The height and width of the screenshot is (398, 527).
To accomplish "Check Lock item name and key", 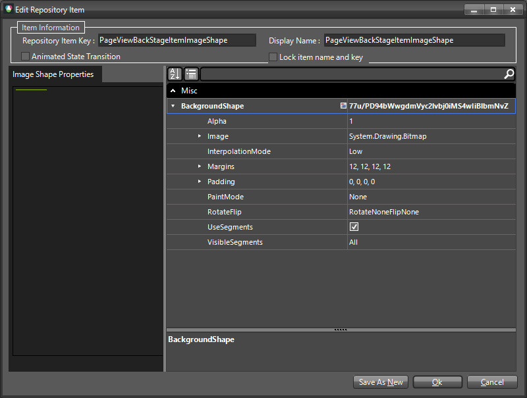I will 273,57.
